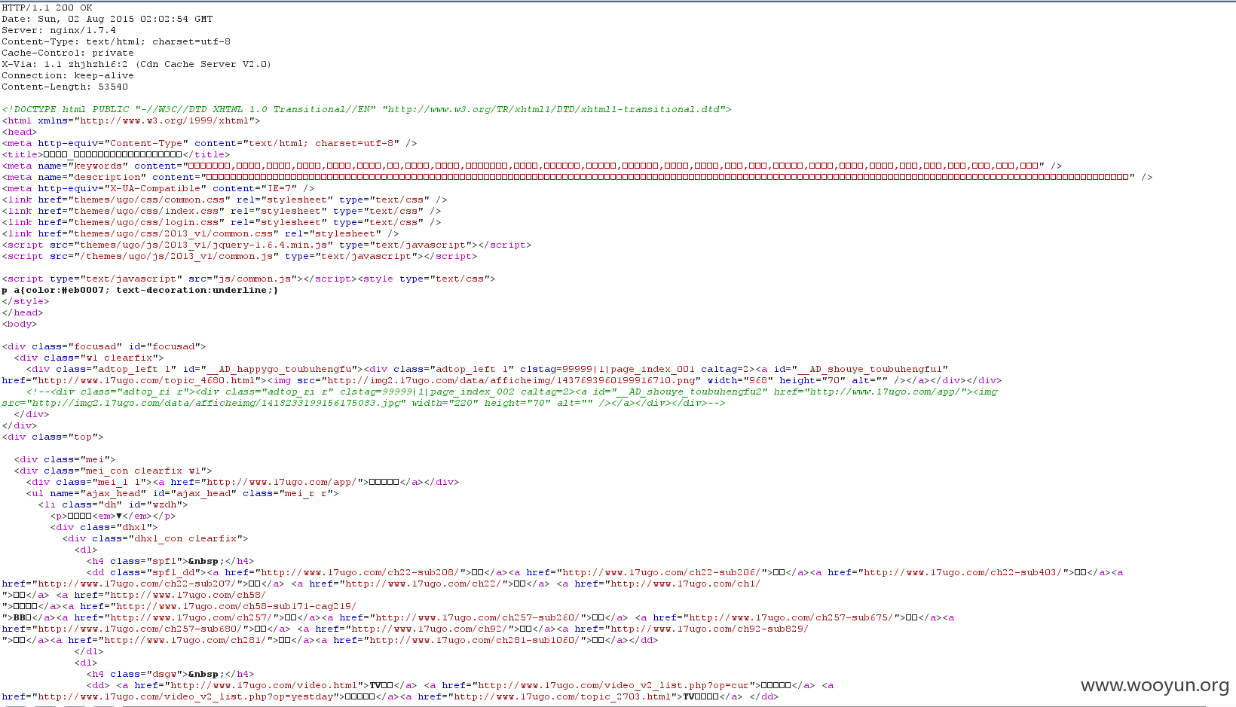Select the 'X-Via: 1.1 zhjhzh16:2' header line
This screenshot has height=707, width=1236.
pyautogui.click(x=136, y=64)
